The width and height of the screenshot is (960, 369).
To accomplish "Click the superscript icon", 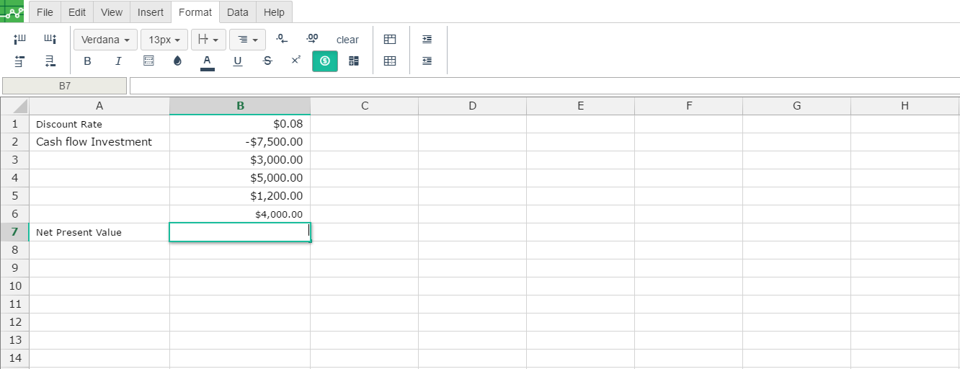I will pyautogui.click(x=295, y=61).
